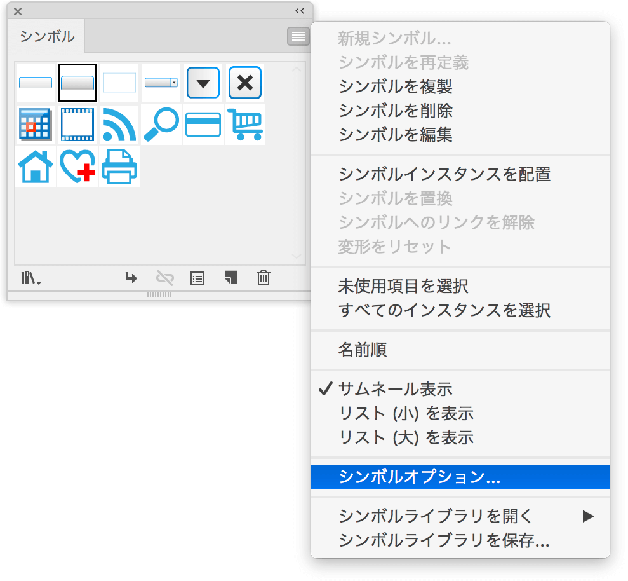628x581 pixels.
Task: Click the Symbol Options icon in panel footer
Action: 197,278
